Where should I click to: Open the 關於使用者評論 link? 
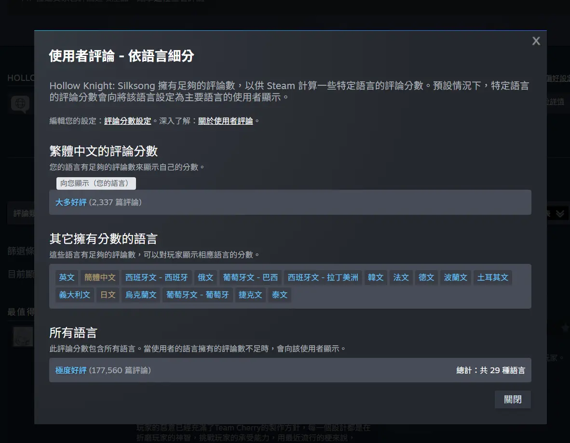(x=225, y=121)
